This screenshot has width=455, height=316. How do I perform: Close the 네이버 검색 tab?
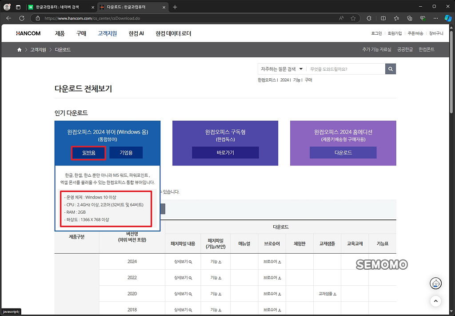(x=93, y=7)
